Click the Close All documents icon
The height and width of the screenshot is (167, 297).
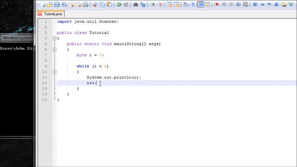[x=79, y=5]
